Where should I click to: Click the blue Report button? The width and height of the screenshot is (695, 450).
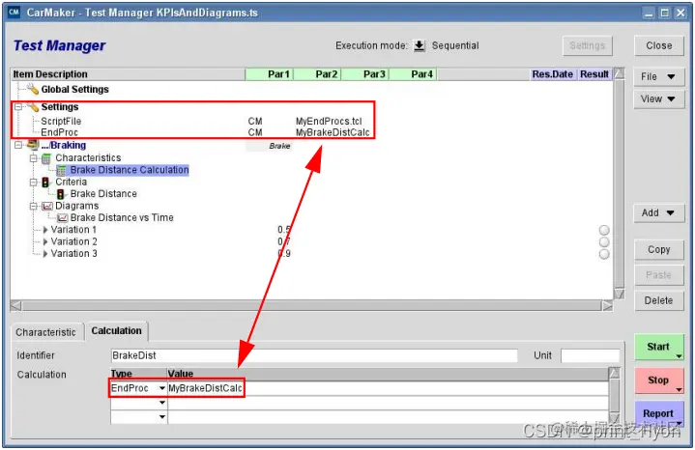[658, 413]
